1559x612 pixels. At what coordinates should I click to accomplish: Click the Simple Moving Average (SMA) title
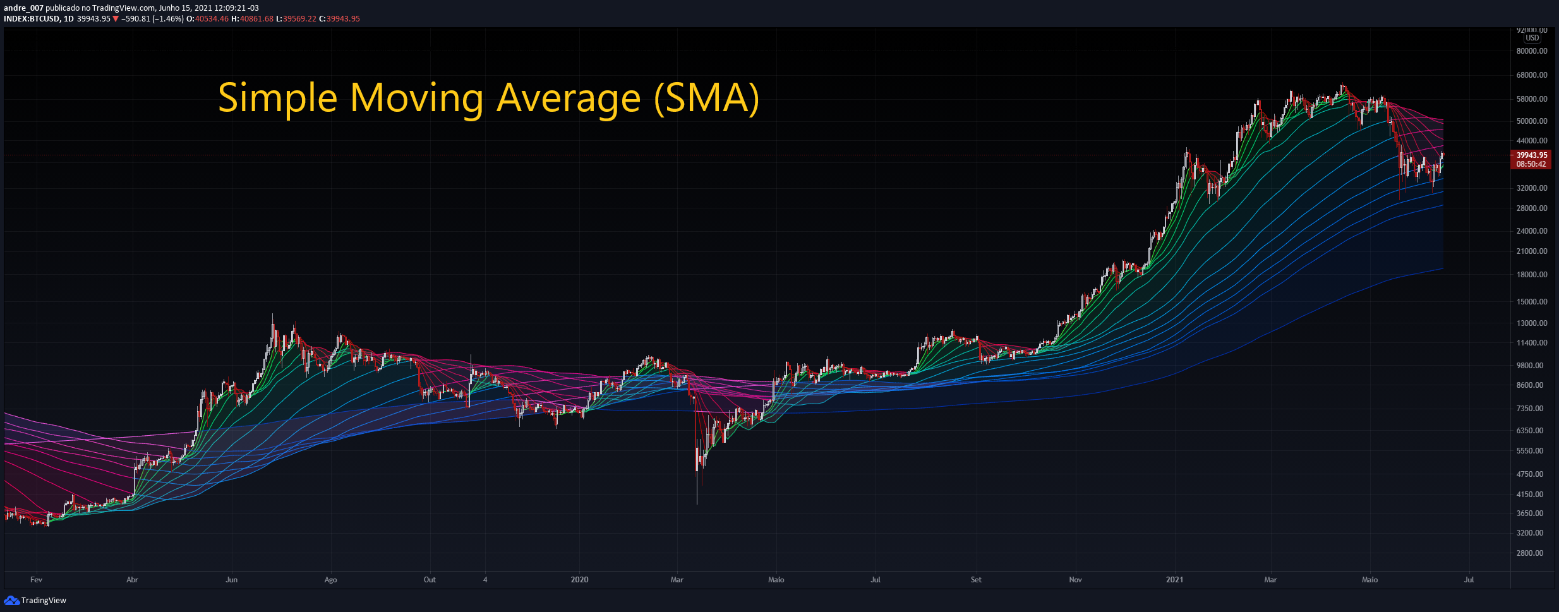click(488, 98)
